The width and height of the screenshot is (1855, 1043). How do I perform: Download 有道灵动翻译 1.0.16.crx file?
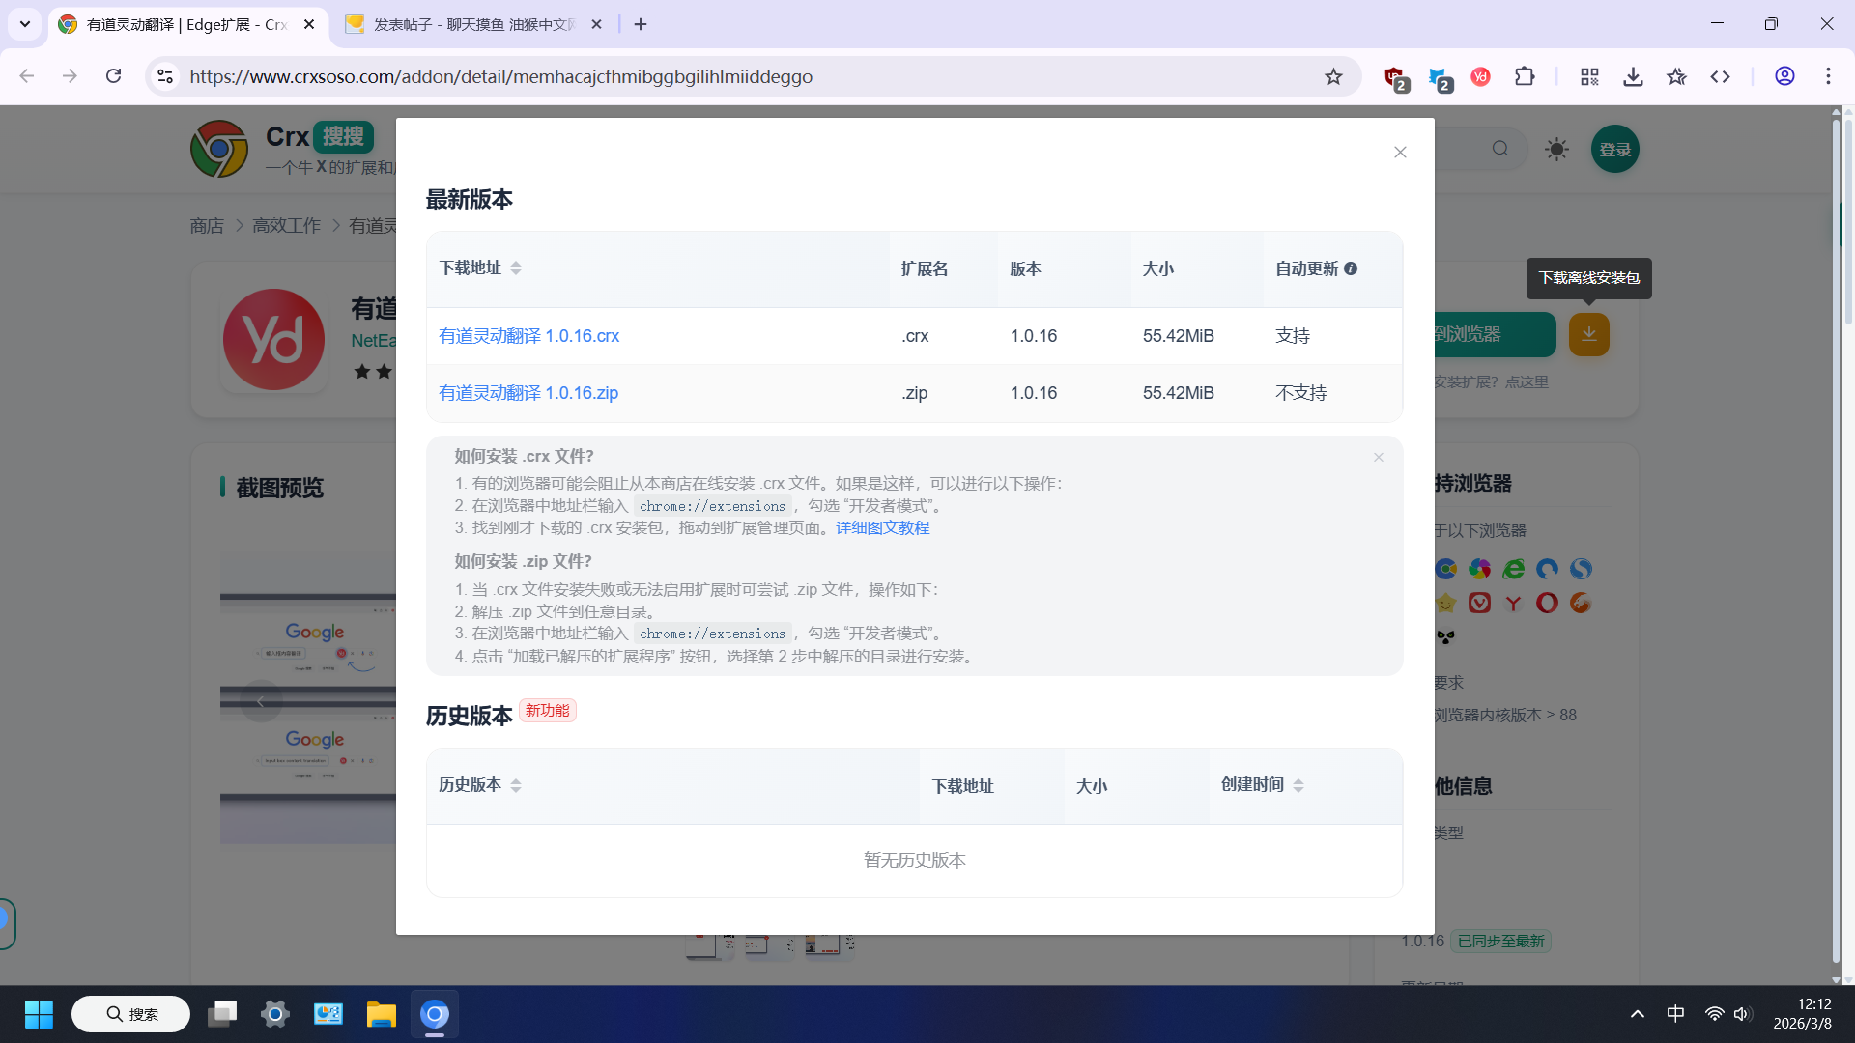point(528,336)
